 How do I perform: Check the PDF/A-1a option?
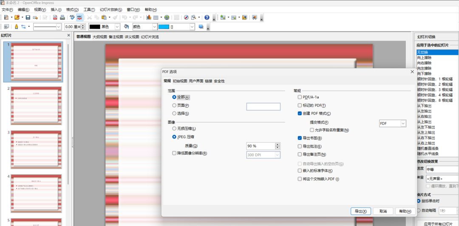tap(300, 97)
